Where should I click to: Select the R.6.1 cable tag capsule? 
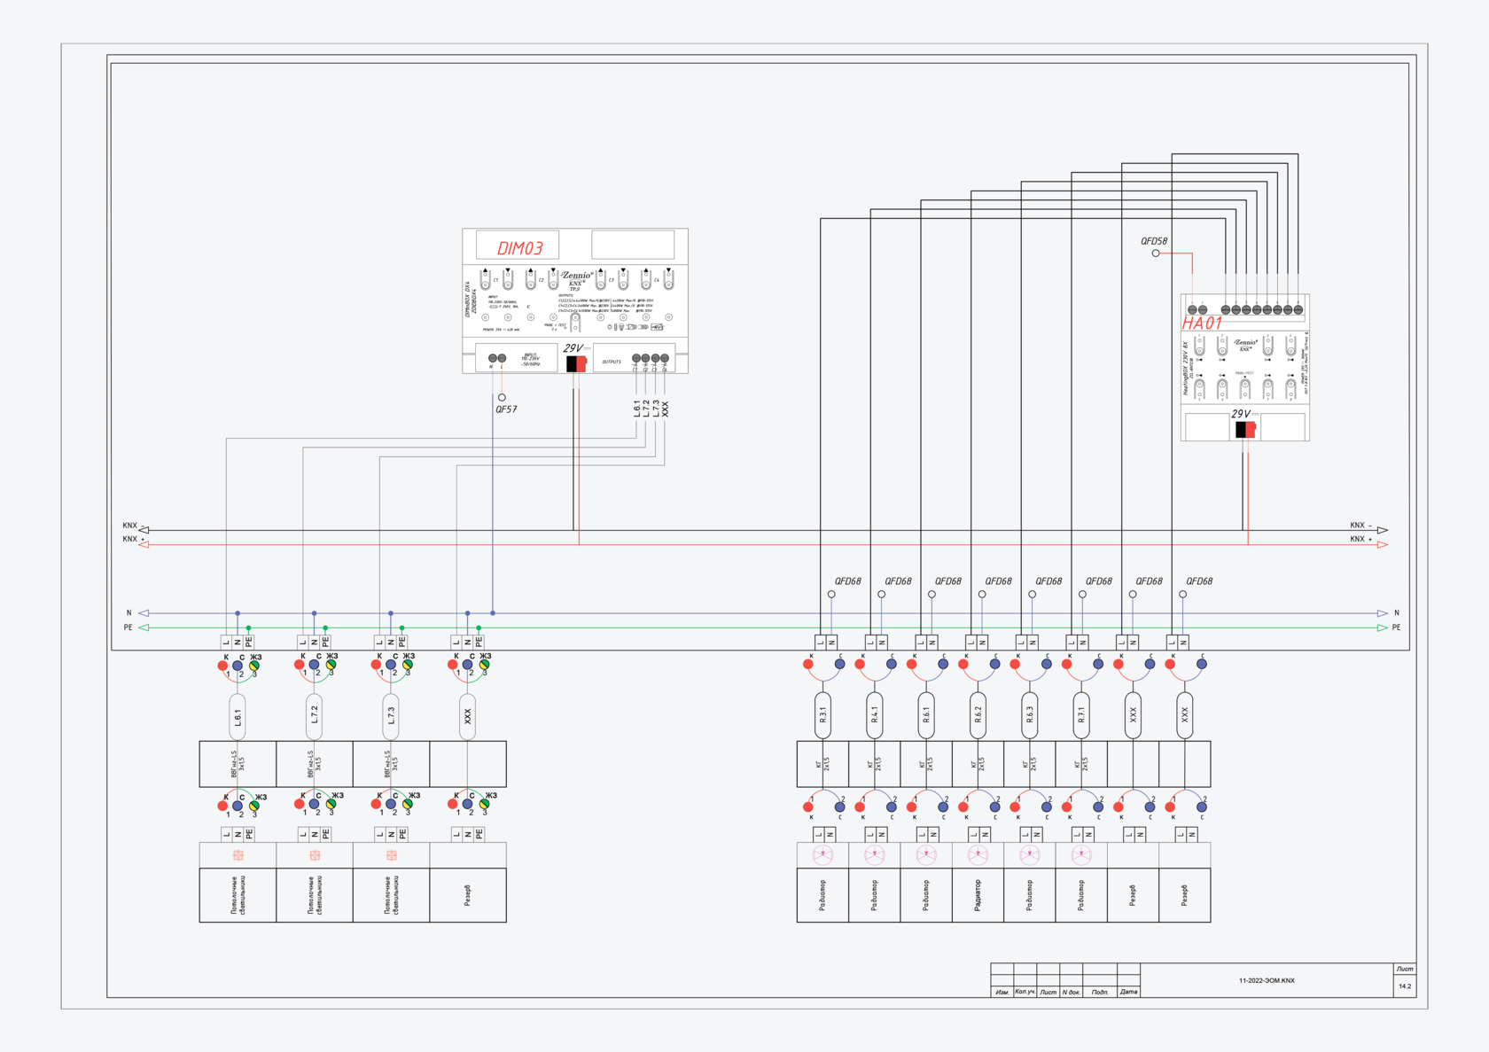pyautogui.click(x=926, y=715)
